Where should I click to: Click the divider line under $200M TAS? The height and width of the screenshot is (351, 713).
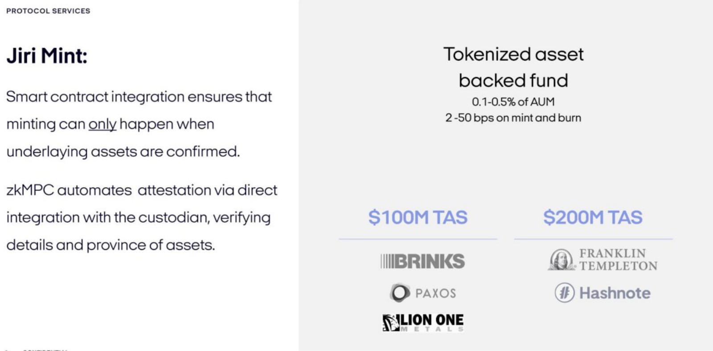[593, 239]
